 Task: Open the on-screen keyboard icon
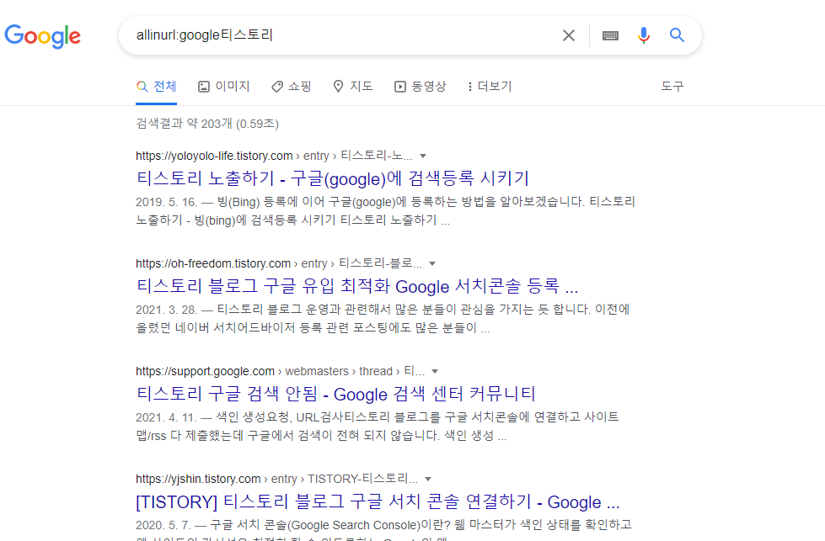[x=610, y=35]
